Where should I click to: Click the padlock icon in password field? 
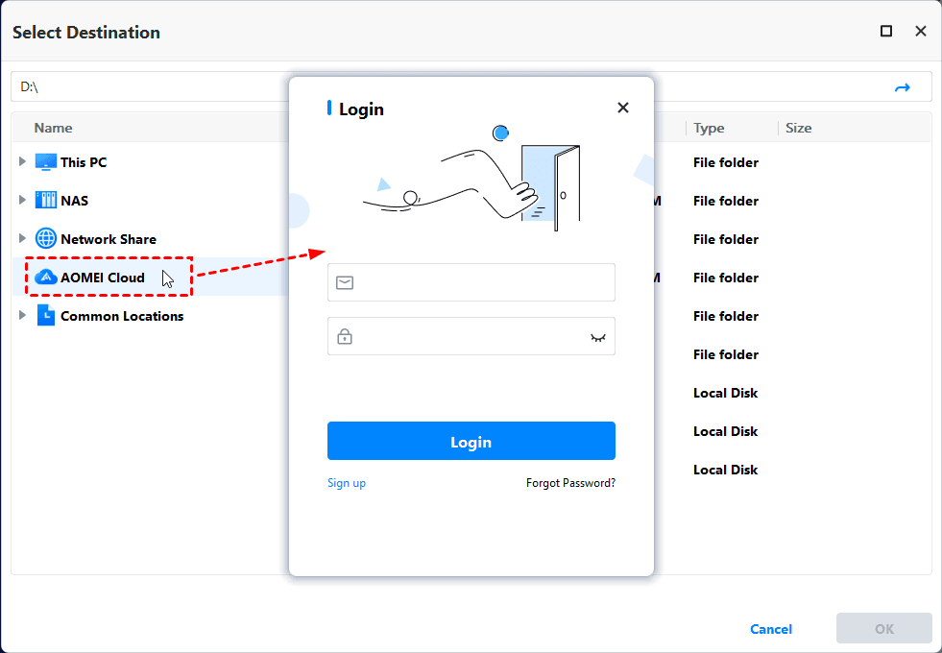click(x=345, y=336)
